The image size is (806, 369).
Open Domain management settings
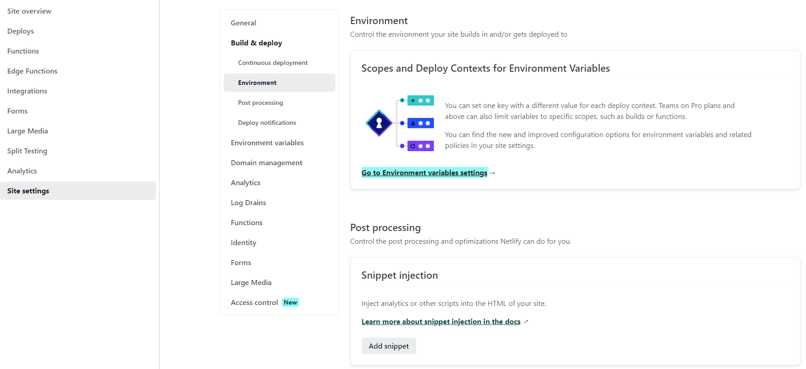(x=266, y=162)
